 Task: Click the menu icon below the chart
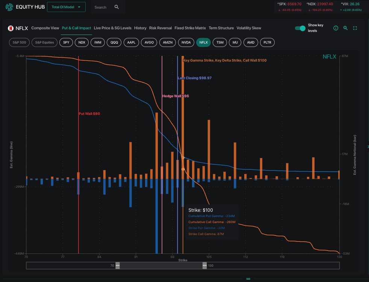click(x=248, y=279)
